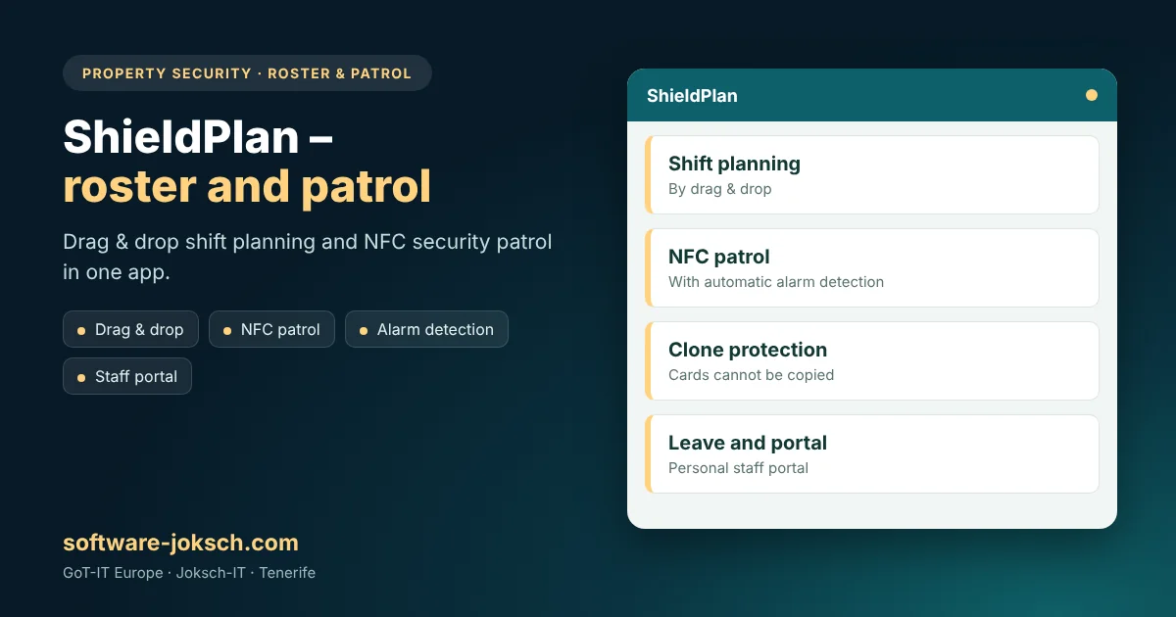Click 'GoT-IT Europe · Joksch-IT · Tenerife' footer text
Image resolution: width=1176 pixels, height=617 pixels.
point(189,573)
